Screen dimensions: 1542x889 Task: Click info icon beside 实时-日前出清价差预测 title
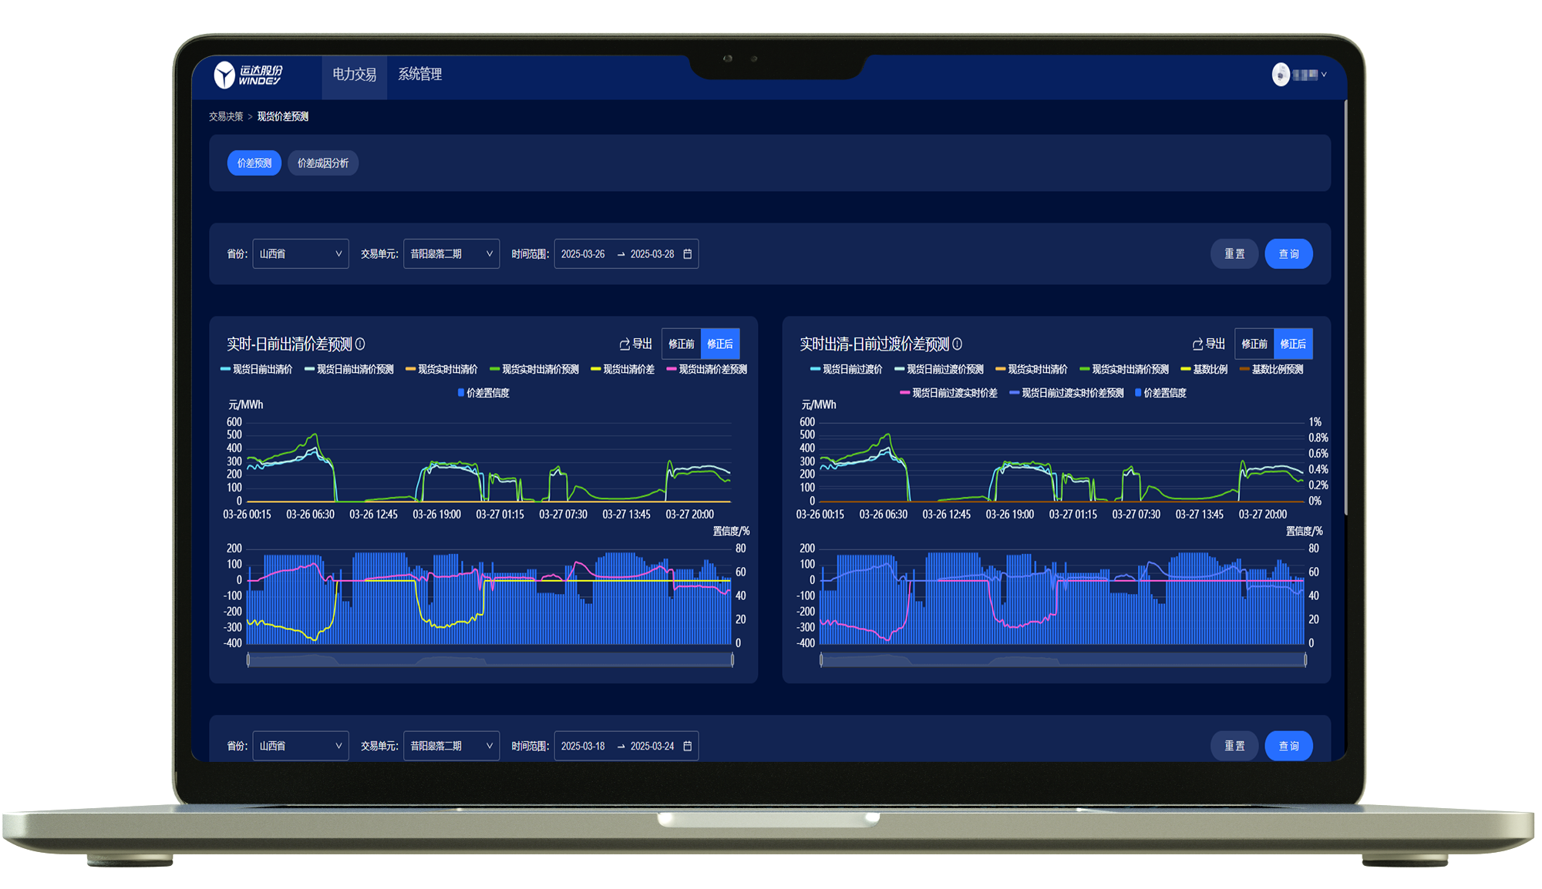pos(360,344)
